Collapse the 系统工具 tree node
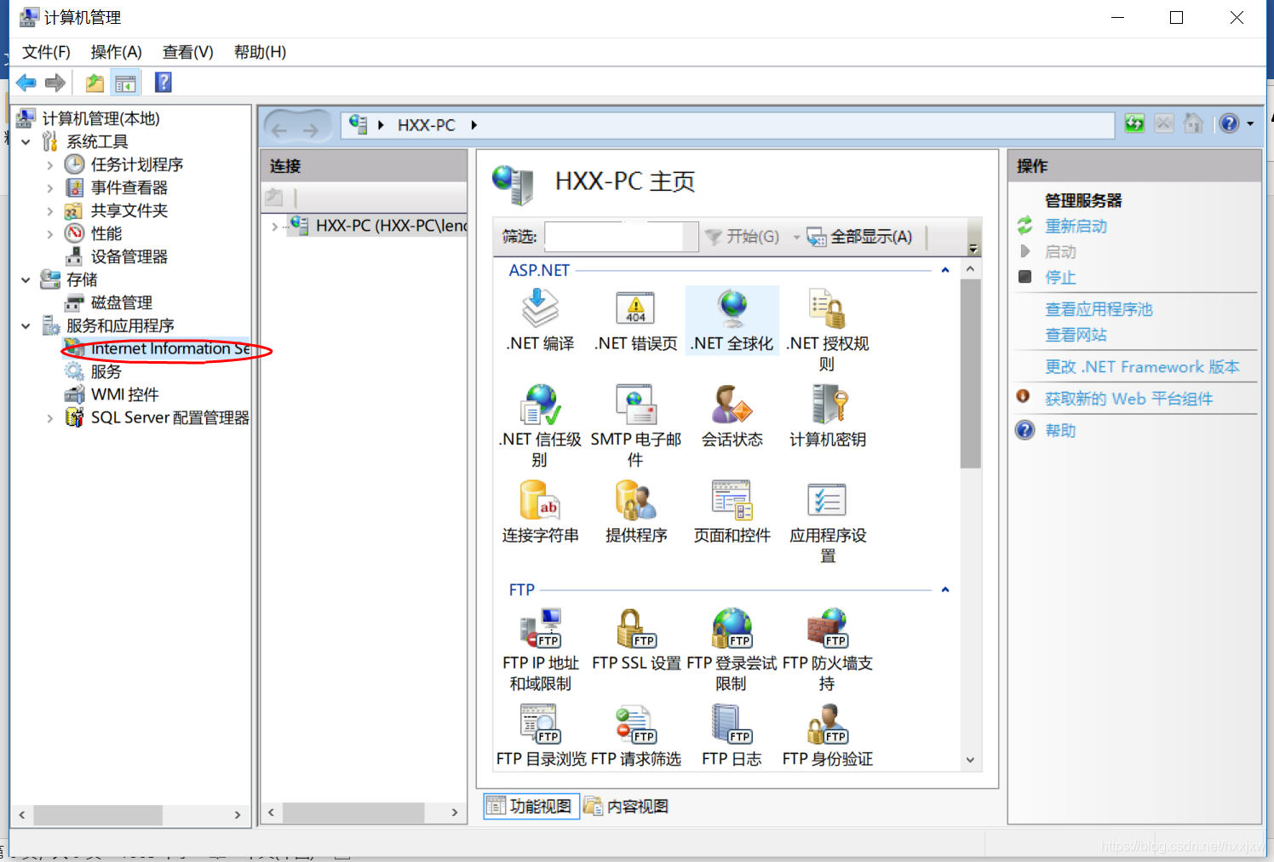 point(26,141)
